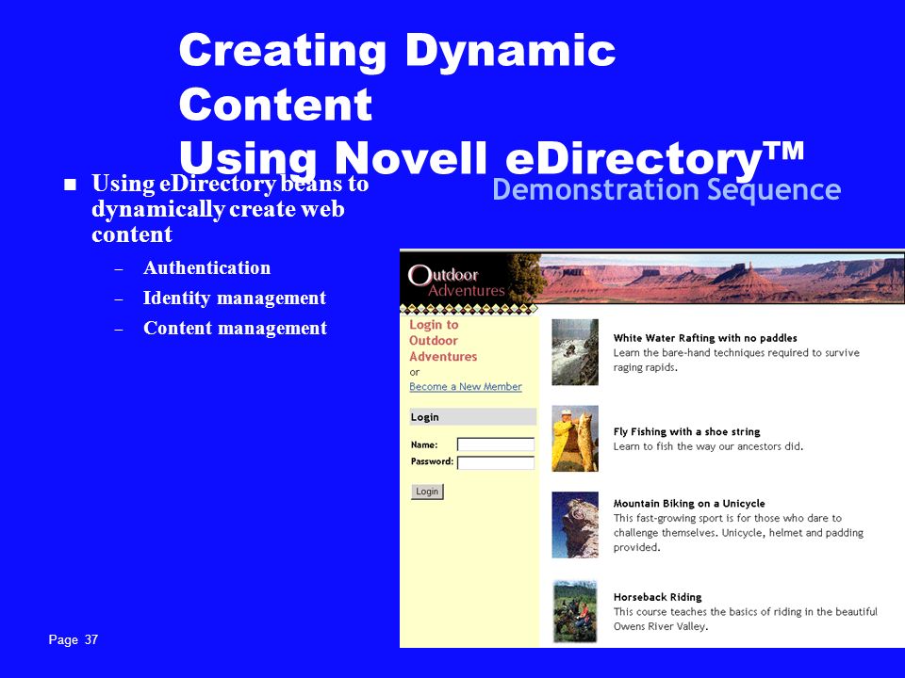Image resolution: width=905 pixels, height=678 pixels.
Task: Click the 'Content management' bullet text
Action: click(x=235, y=328)
